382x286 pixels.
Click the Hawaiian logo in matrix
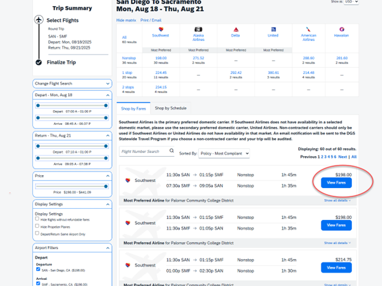click(342, 29)
